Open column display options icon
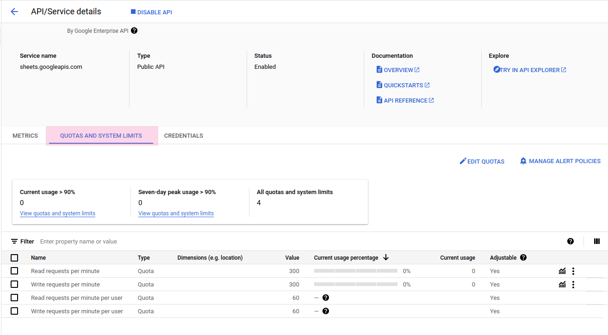The height and width of the screenshot is (335, 608). (x=597, y=241)
